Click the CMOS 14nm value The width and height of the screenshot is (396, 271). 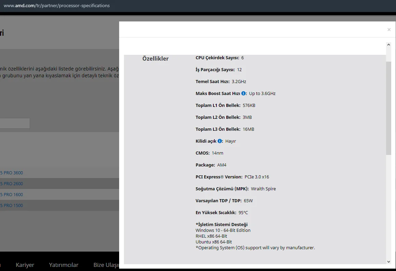[217, 153]
